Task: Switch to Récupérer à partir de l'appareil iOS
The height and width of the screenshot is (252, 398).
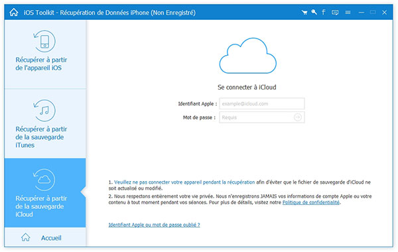Action: click(45, 54)
